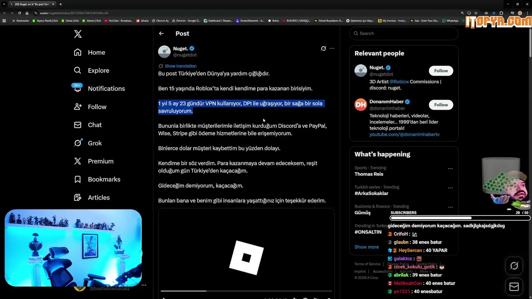Open Bookmarks from the sidebar
This screenshot has width=532, height=299.
tap(97, 179)
